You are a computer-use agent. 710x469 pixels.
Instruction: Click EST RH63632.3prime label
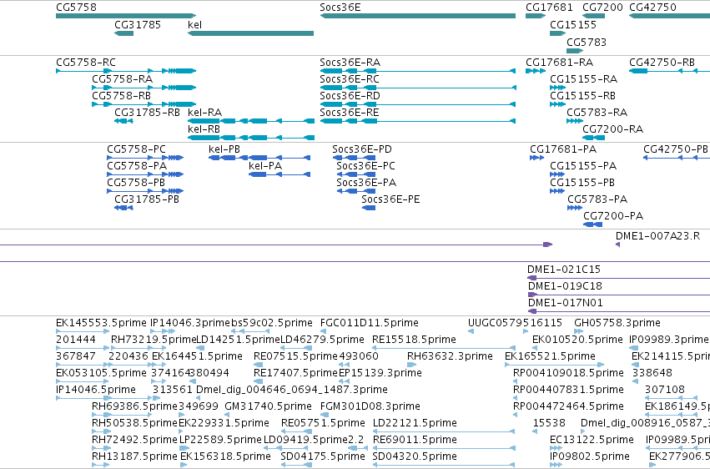[x=450, y=356]
